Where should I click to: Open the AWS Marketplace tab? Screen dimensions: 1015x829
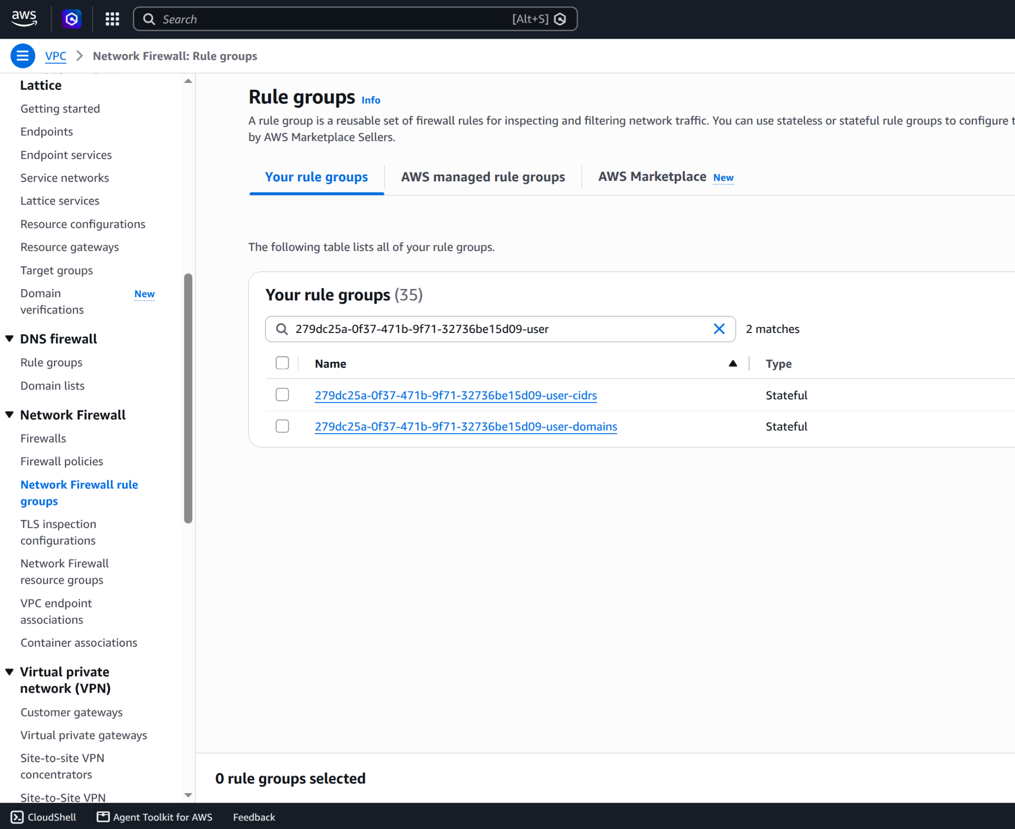point(652,177)
